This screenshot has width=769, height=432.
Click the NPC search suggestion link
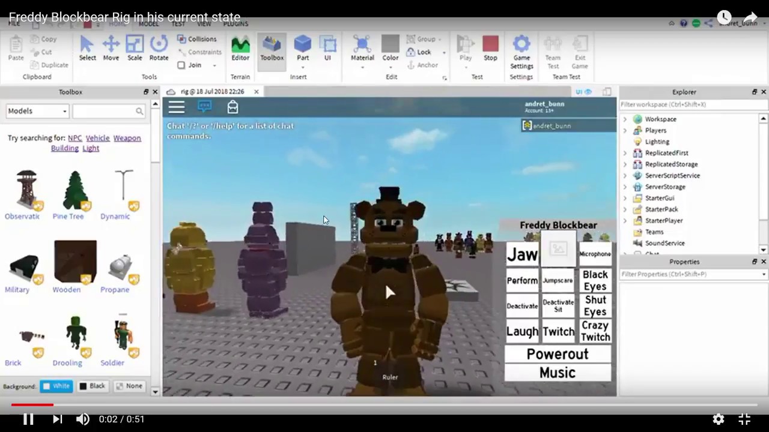pyautogui.click(x=74, y=138)
